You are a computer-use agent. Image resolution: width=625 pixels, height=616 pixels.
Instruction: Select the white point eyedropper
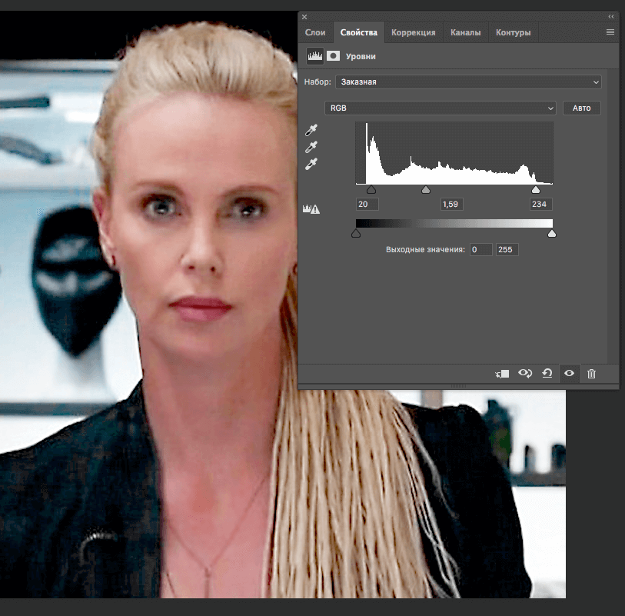[x=311, y=164]
